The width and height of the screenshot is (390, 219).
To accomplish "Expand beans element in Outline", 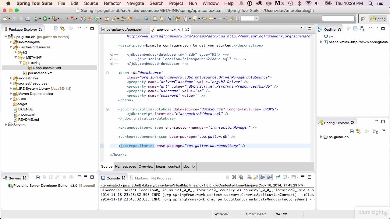I will (x=321, y=42).
